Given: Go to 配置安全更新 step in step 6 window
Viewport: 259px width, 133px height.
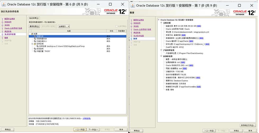Looking at the screenshot, I should (10, 19).
